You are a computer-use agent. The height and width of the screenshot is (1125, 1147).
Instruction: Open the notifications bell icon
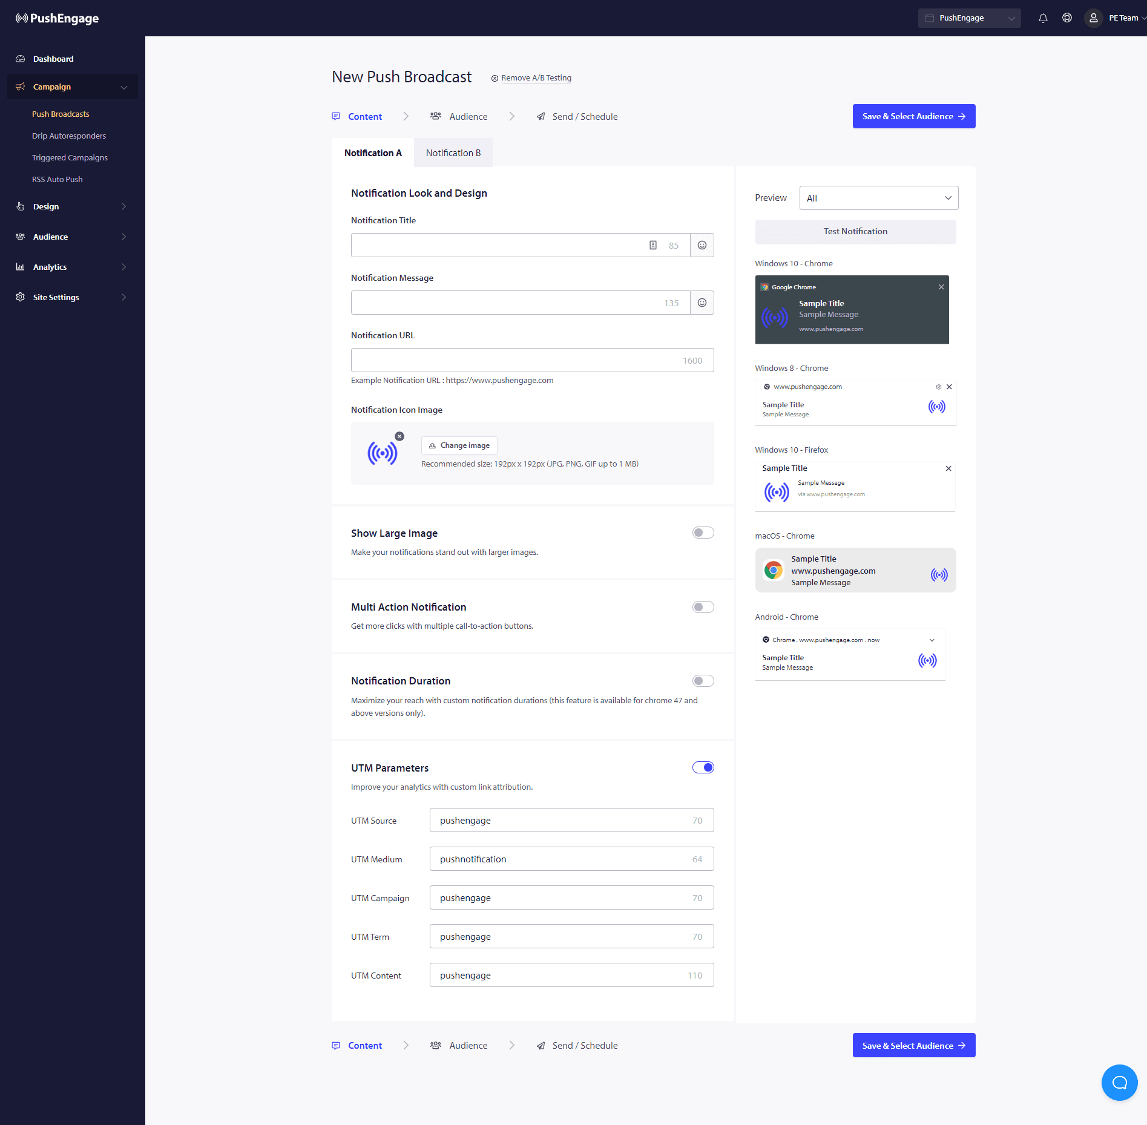(x=1043, y=18)
